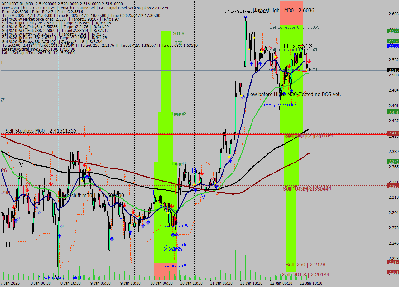
Task: Select 'Low before High M30-Tested no BOS yet.' text
Action: pyautogui.click(x=294, y=94)
